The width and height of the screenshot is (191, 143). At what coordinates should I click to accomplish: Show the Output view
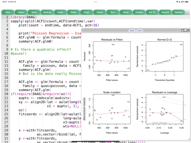click(x=139, y=12)
